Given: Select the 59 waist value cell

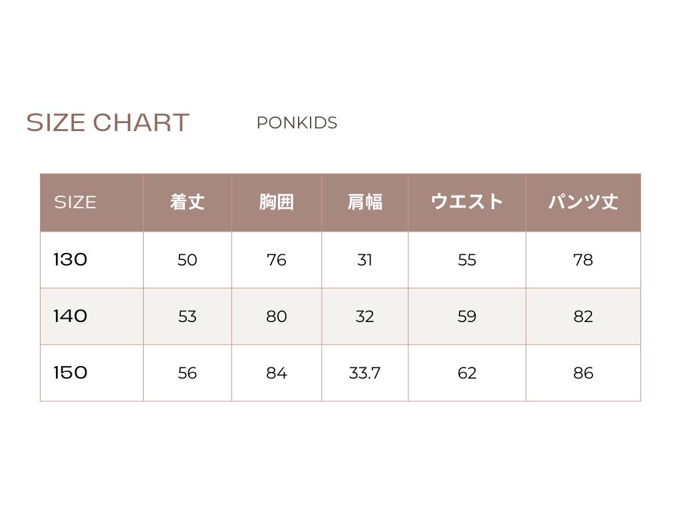Looking at the screenshot, I should coord(467,317).
